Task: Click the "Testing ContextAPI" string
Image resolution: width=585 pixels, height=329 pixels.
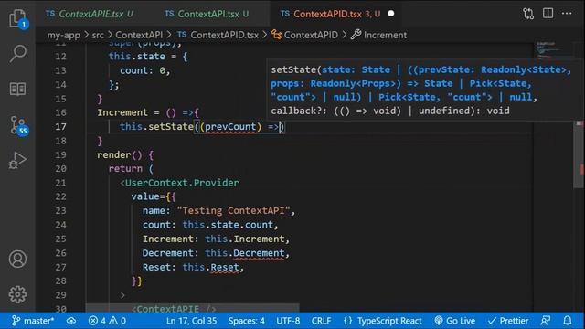Action: coord(234,211)
